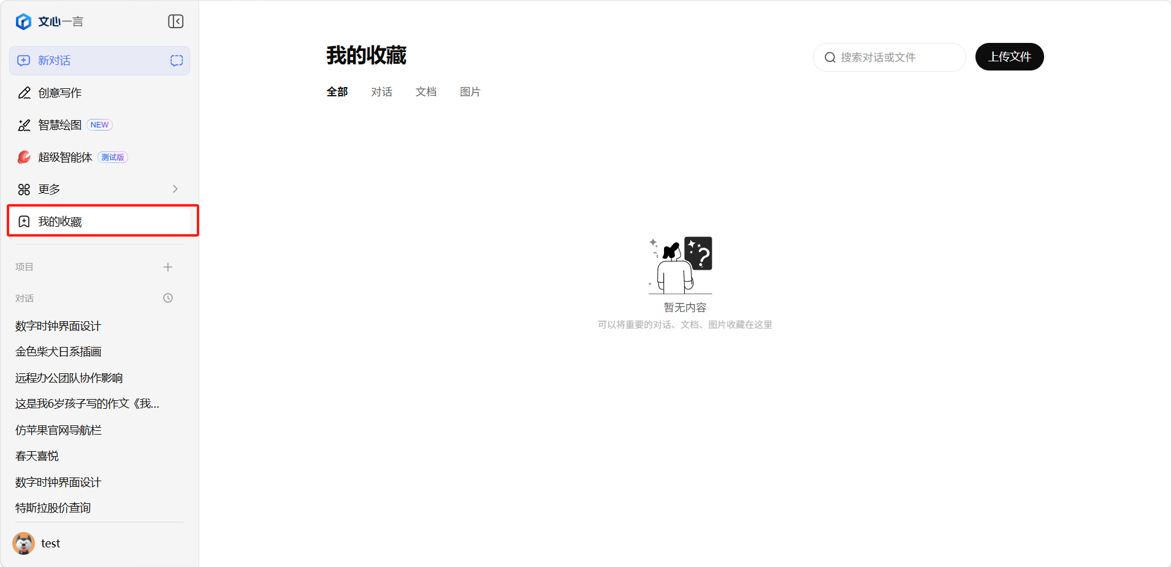Click the 上传文件 button
The height and width of the screenshot is (567, 1171).
(x=1009, y=56)
